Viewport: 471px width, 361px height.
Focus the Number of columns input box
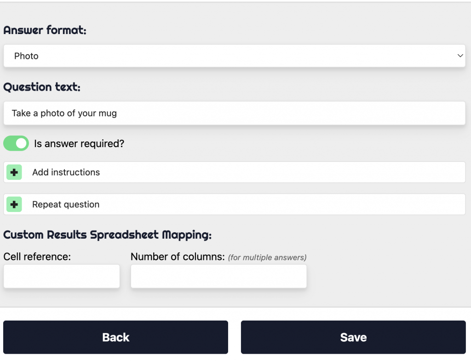click(x=218, y=276)
